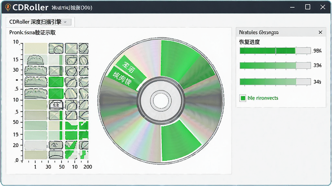332x186 pixels.
Task: Click the 345 progress value
Action: point(317,82)
